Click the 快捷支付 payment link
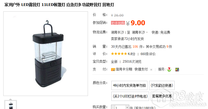Viewport: 208px width, 109px height. 141,69
